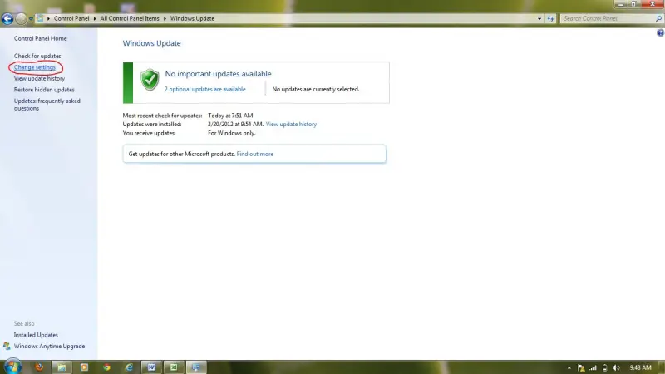This screenshot has width=665, height=374.
Task: Show hidden system tray icons
Action: click(x=569, y=367)
